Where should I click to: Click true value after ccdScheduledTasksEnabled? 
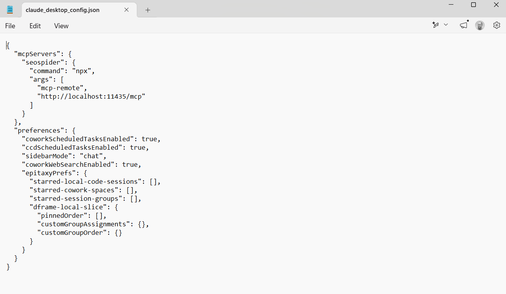point(138,147)
